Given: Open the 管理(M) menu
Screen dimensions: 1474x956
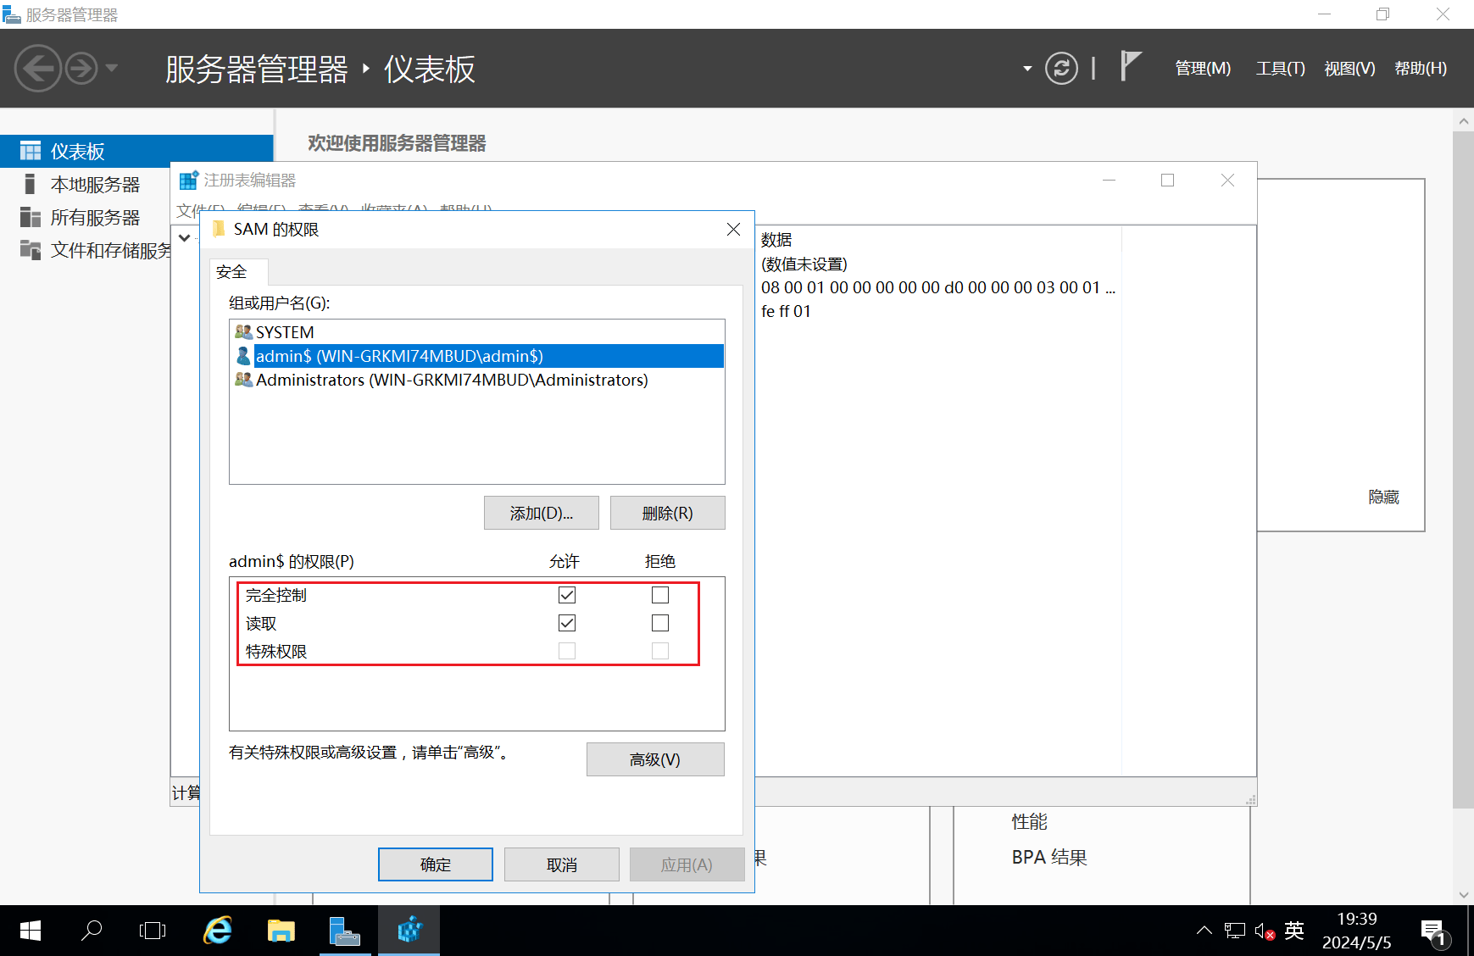Looking at the screenshot, I should pos(1203,69).
